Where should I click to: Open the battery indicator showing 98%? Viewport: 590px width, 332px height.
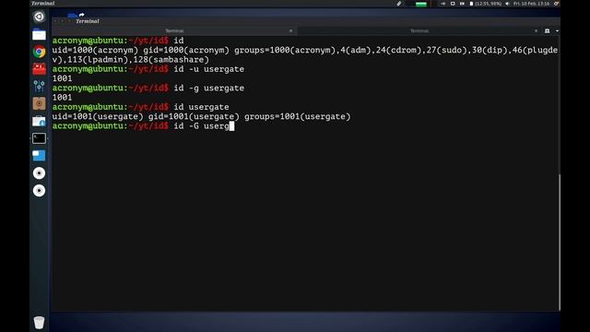coord(485,4)
